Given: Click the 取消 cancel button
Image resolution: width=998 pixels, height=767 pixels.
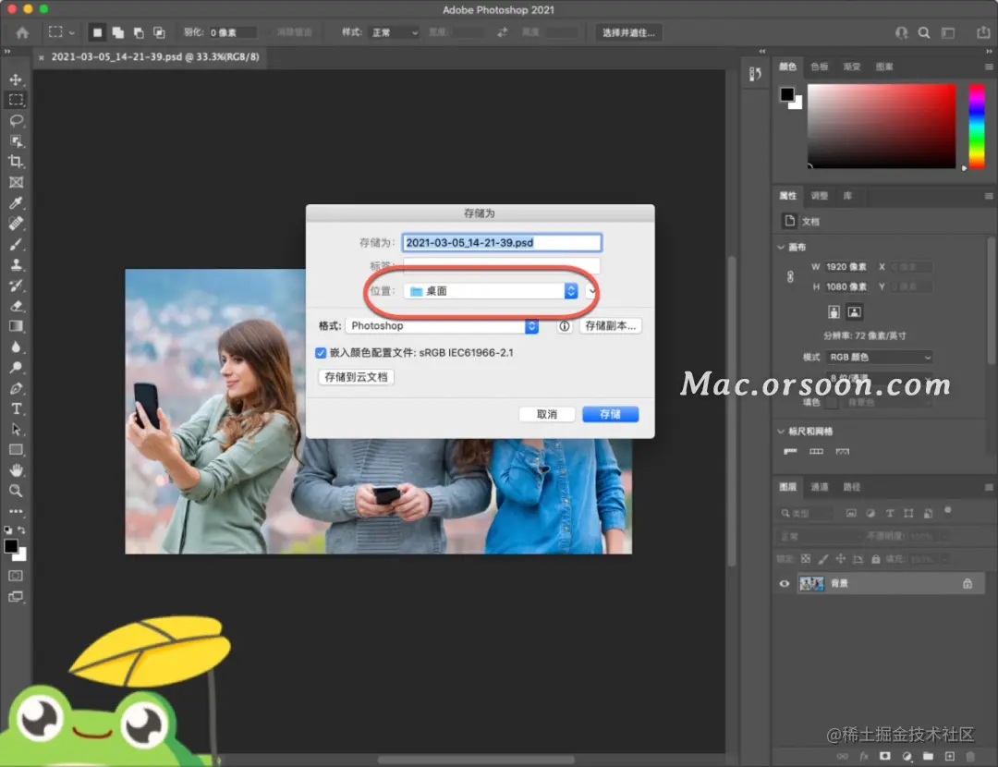Looking at the screenshot, I should pos(547,414).
